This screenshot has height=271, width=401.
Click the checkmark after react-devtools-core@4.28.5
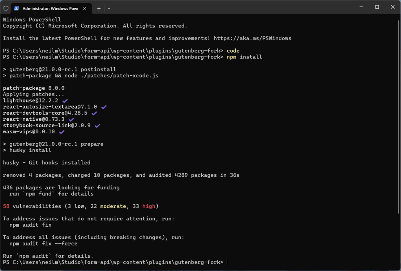pos(94,113)
